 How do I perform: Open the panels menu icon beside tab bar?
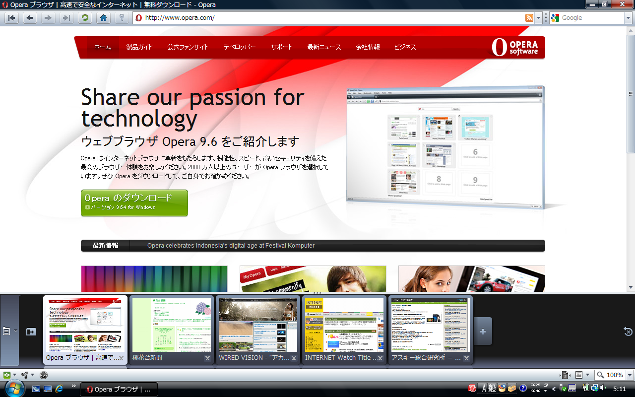tap(6, 331)
